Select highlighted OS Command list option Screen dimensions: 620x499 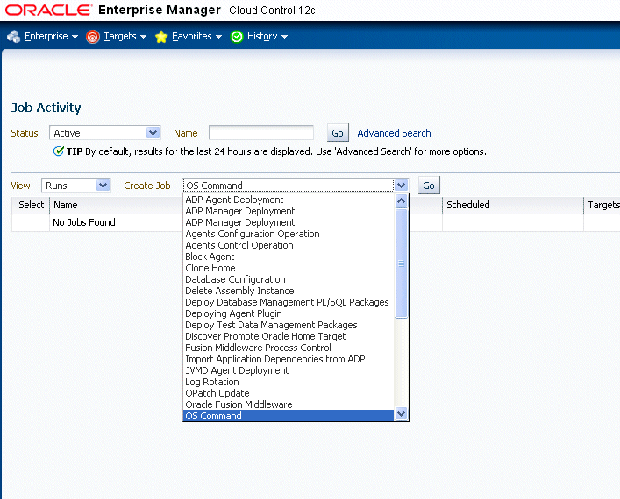pyautogui.click(x=289, y=416)
